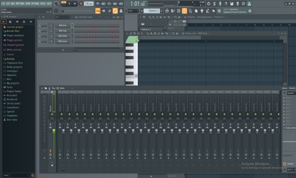Open the Pattern 1 selector
Image resolution: width=296 pixels, height=178 pixels.
152,11
